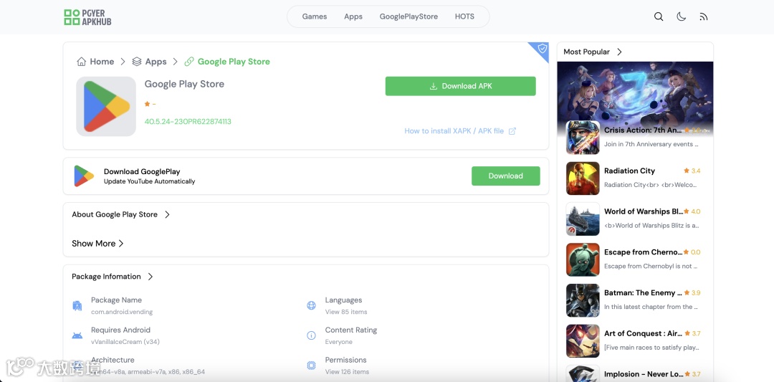Screen dimensions: 774x382
Task: Go to Apps breadcrumb
Action: point(156,62)
